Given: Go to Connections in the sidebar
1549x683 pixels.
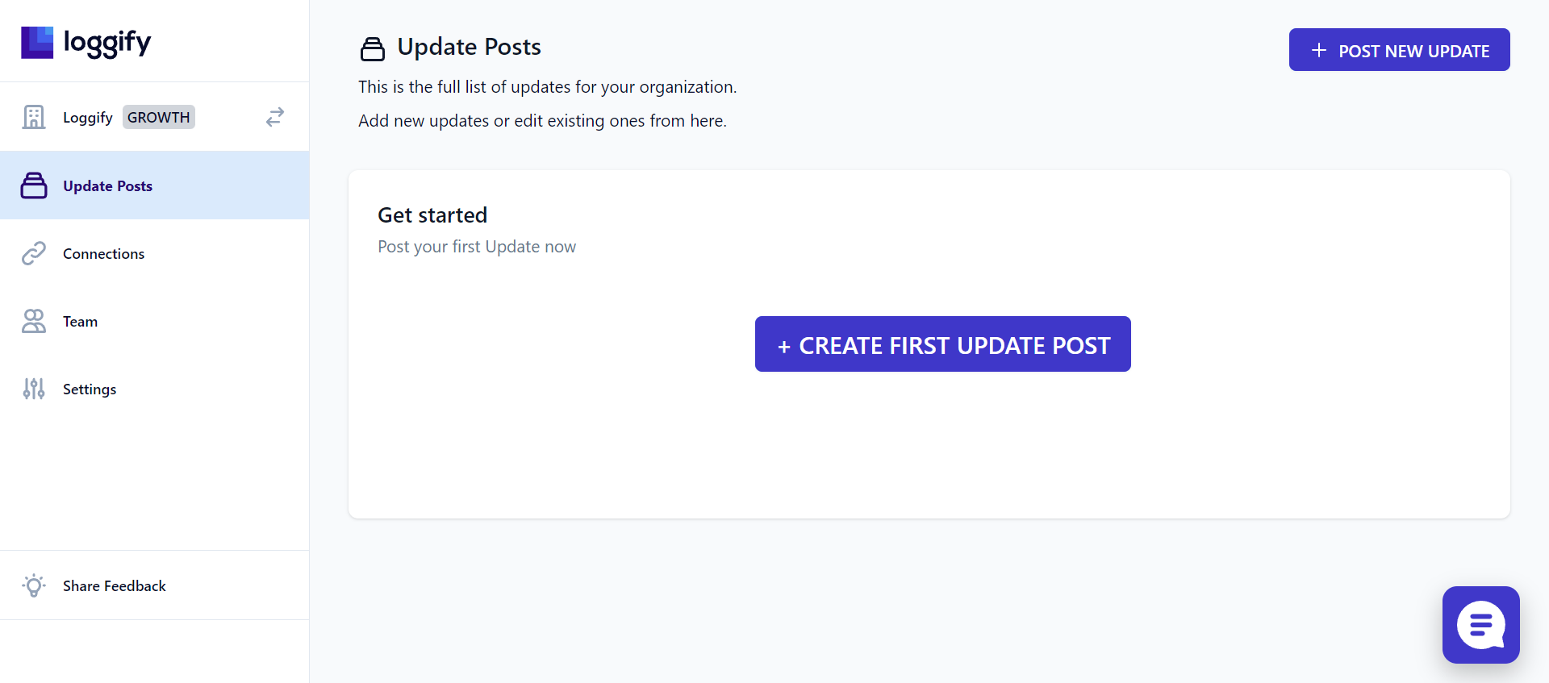Looking at the screenshot, I should click(x=155, y=253).
